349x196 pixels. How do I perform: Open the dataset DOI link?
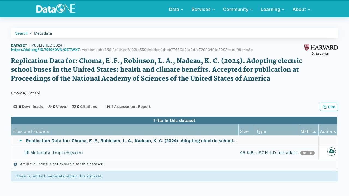coord(45,50)
